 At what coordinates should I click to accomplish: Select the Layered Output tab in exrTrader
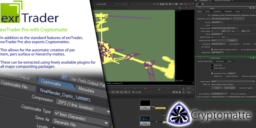tap(17, 76)
